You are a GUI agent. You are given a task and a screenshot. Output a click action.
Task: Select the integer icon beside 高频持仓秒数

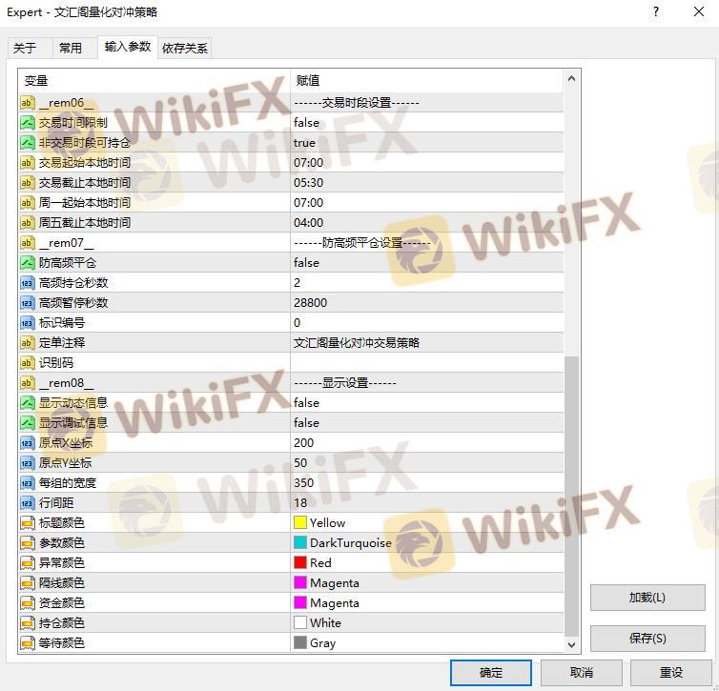click(27, 283)
